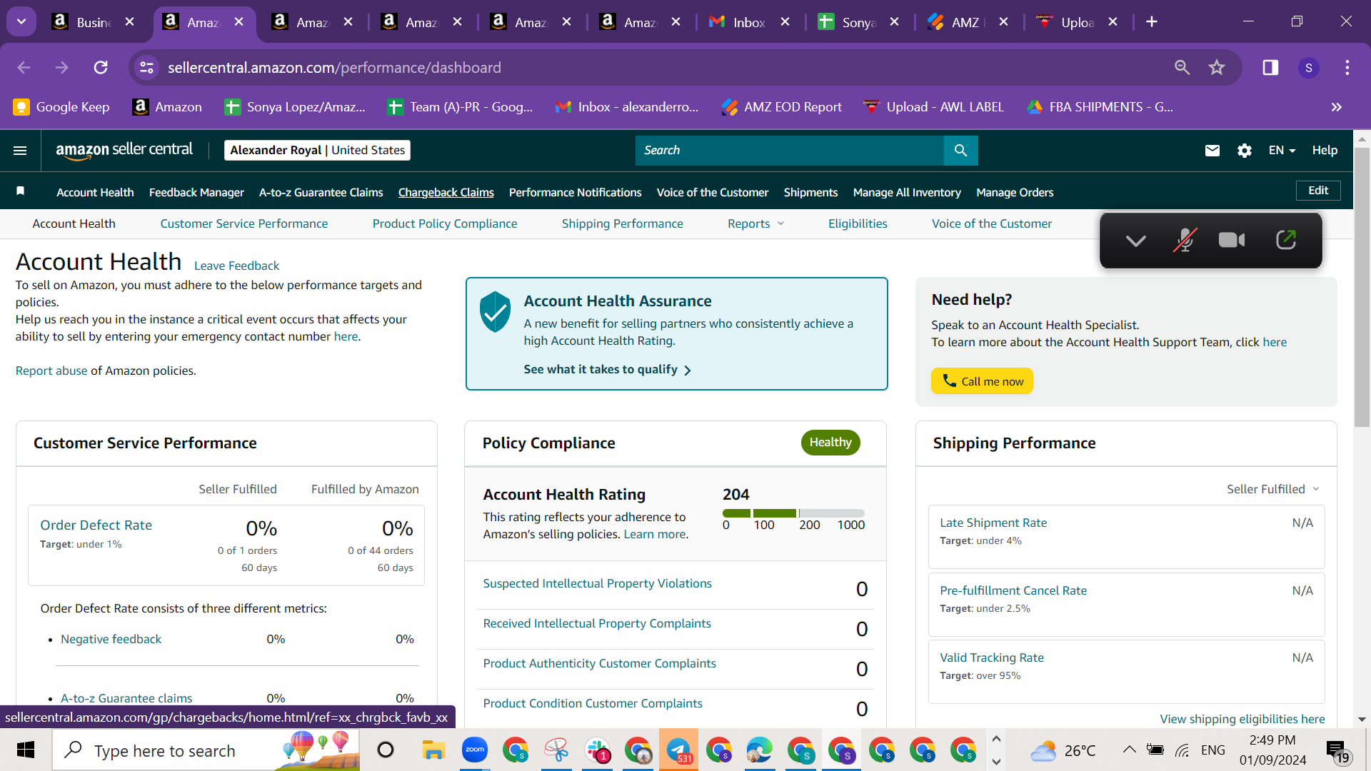Screen dimensions: 1371x771
Task: Select the Customer Service Performance tab
Action: point(244,224)
